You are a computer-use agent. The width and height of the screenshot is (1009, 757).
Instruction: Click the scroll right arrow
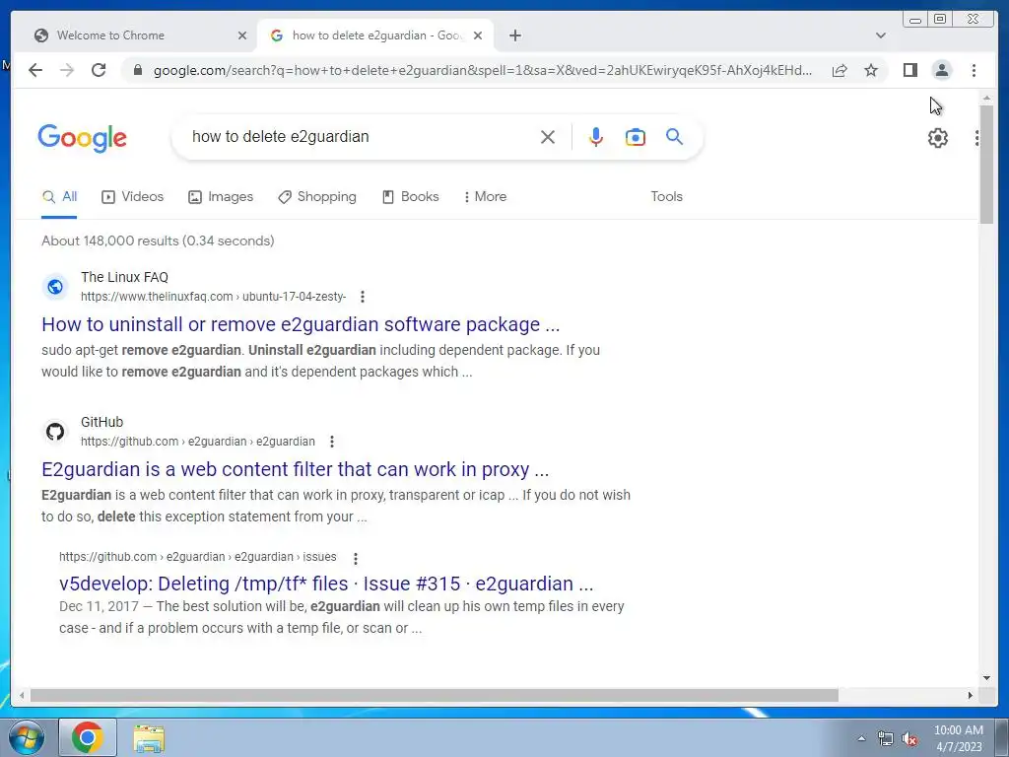tap(971, 695)
